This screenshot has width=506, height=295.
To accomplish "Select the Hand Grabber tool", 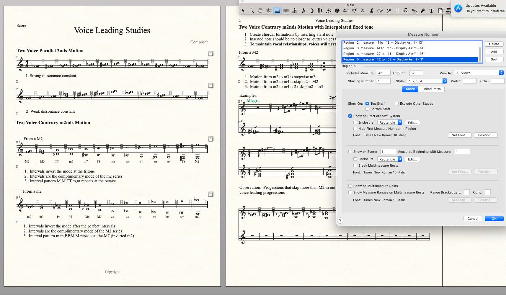I will [x=260, y=11].
